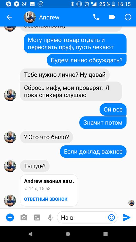Select the '? Это что было?' bubble
The height and width of the screenshot is (242, 136).
46,137
